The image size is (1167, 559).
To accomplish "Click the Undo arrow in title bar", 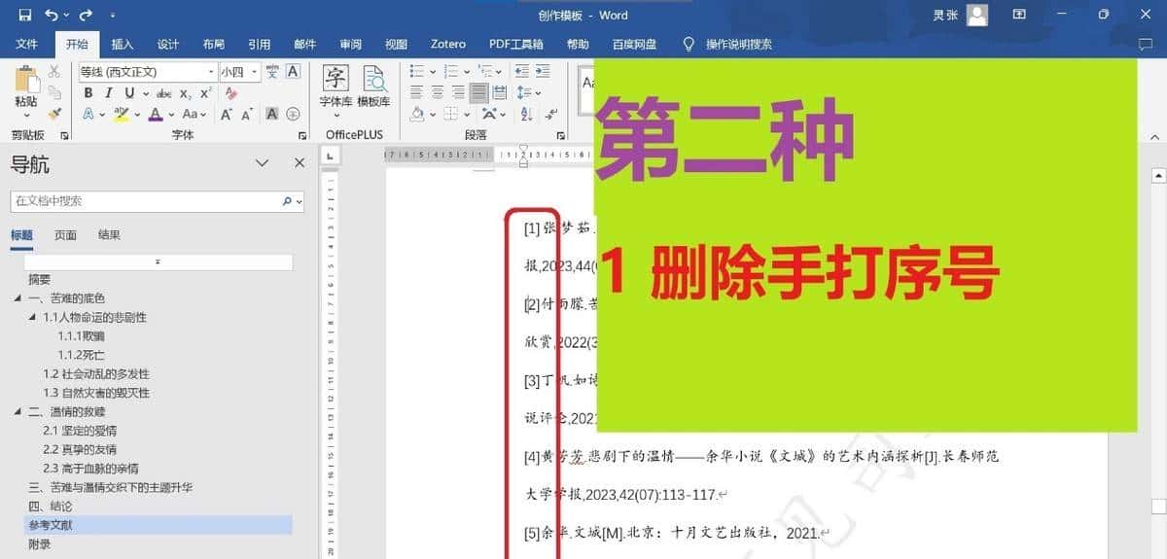I will pos(53,15).
